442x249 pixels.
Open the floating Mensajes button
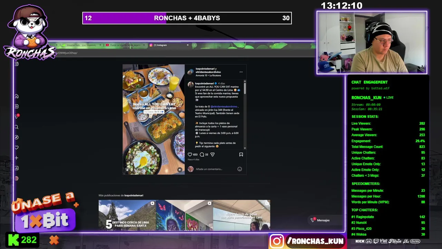[320, 220]
